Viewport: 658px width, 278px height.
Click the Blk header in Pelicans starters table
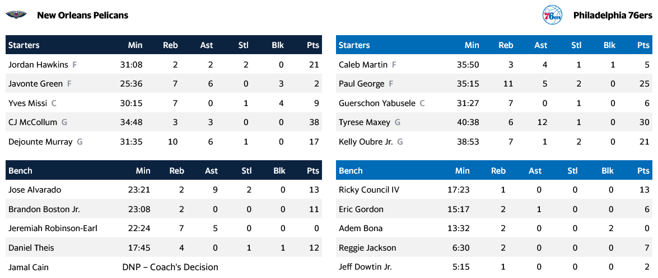278,45
